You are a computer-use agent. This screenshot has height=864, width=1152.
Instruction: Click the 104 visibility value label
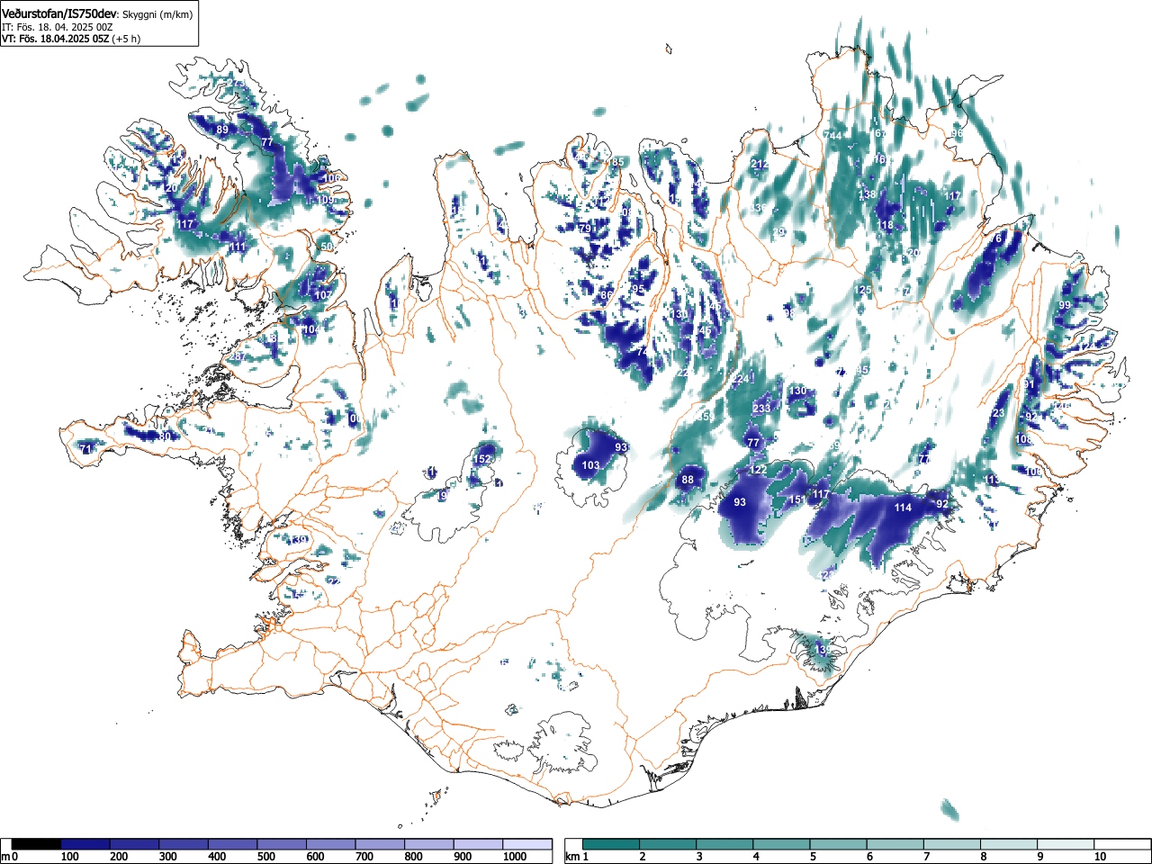click(310, 330)
